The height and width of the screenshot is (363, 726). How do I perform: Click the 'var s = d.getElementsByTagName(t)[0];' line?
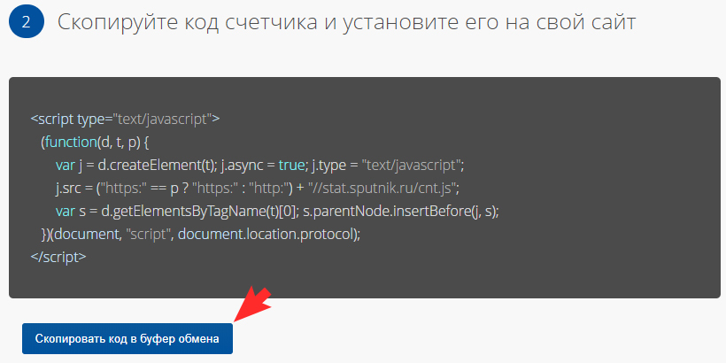tap(279, 211)
